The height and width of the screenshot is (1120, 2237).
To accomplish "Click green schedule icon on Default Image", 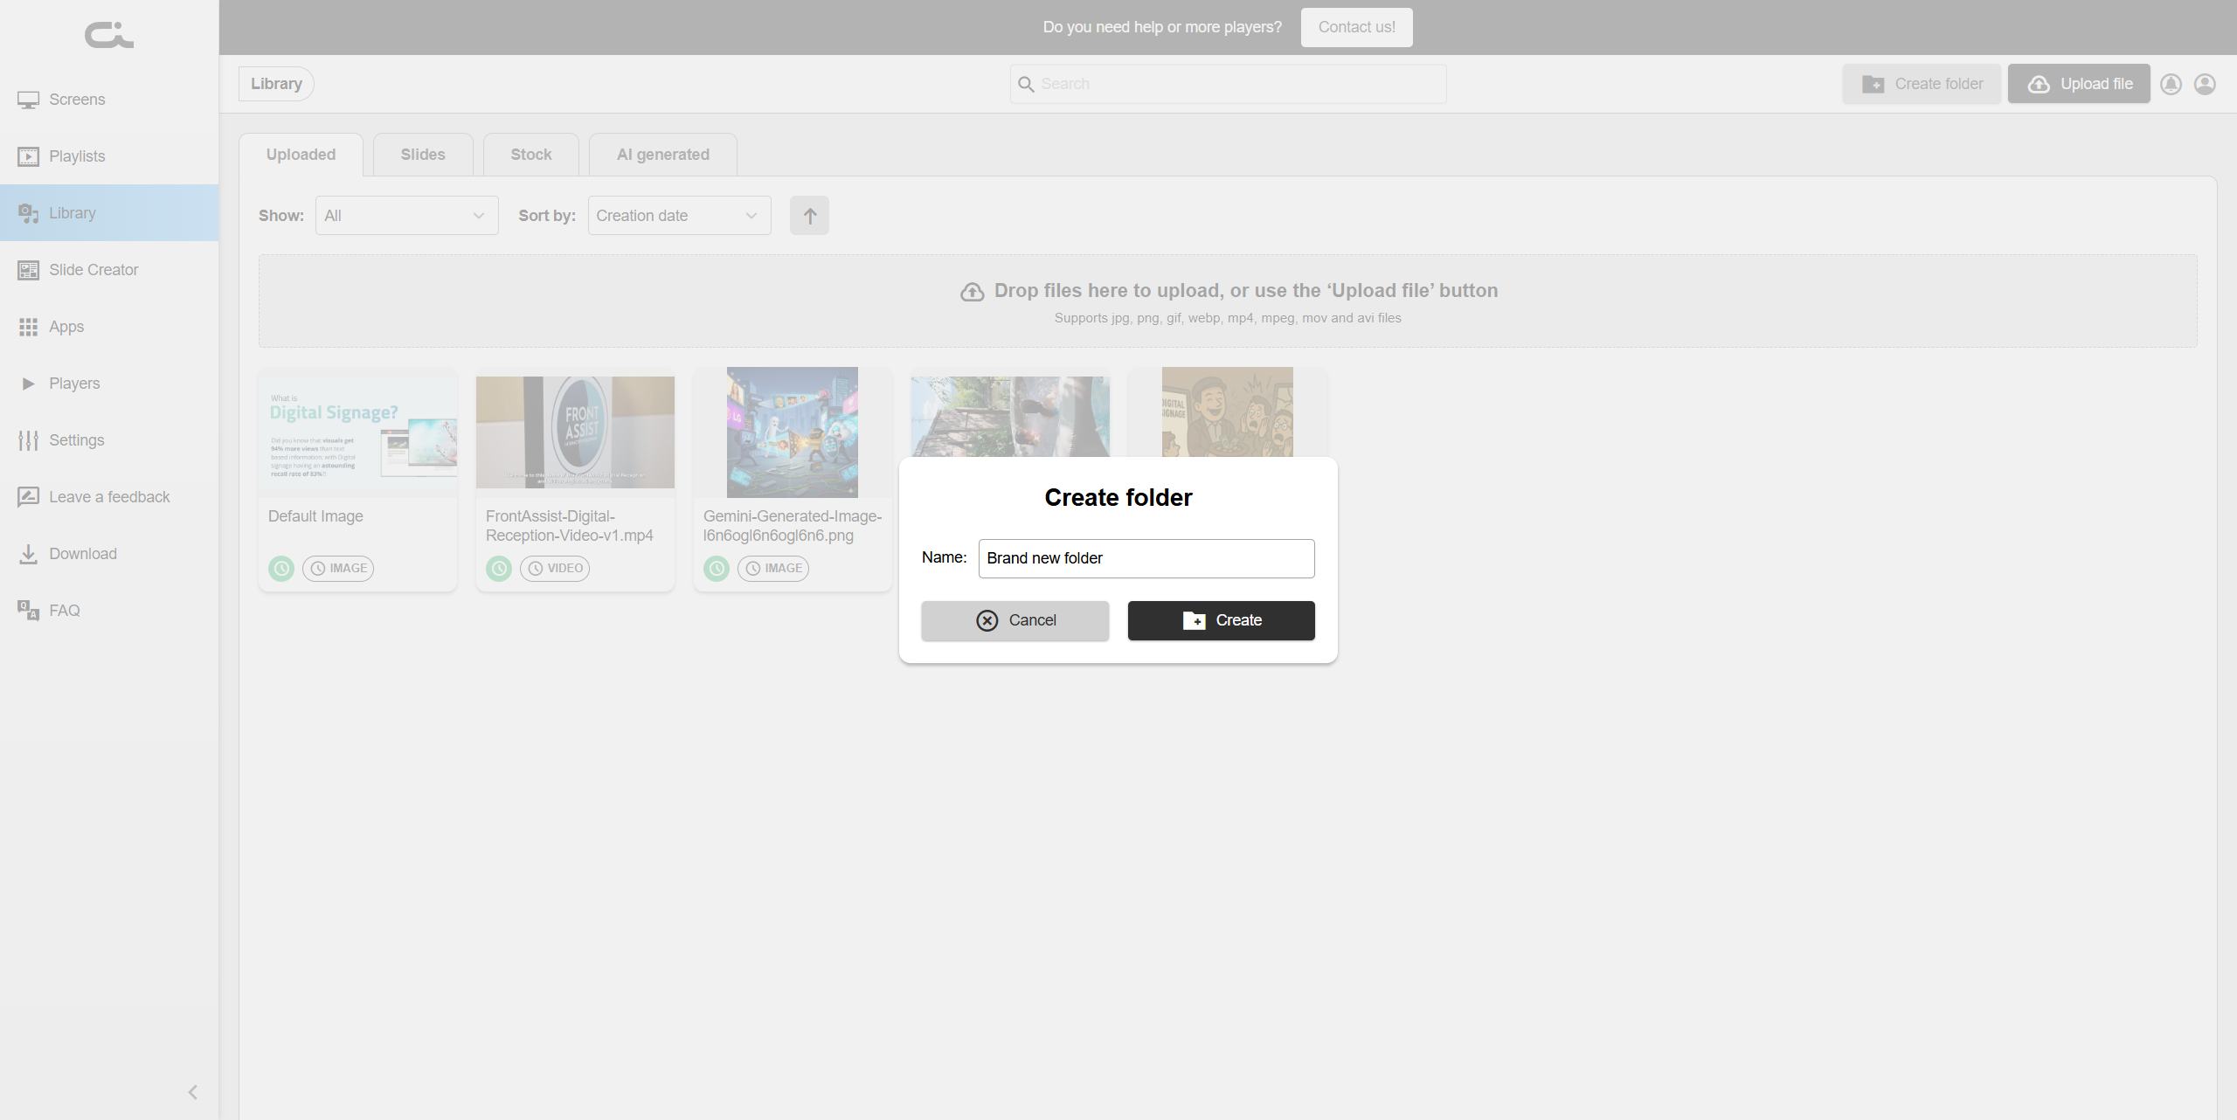I will [281, 569].
